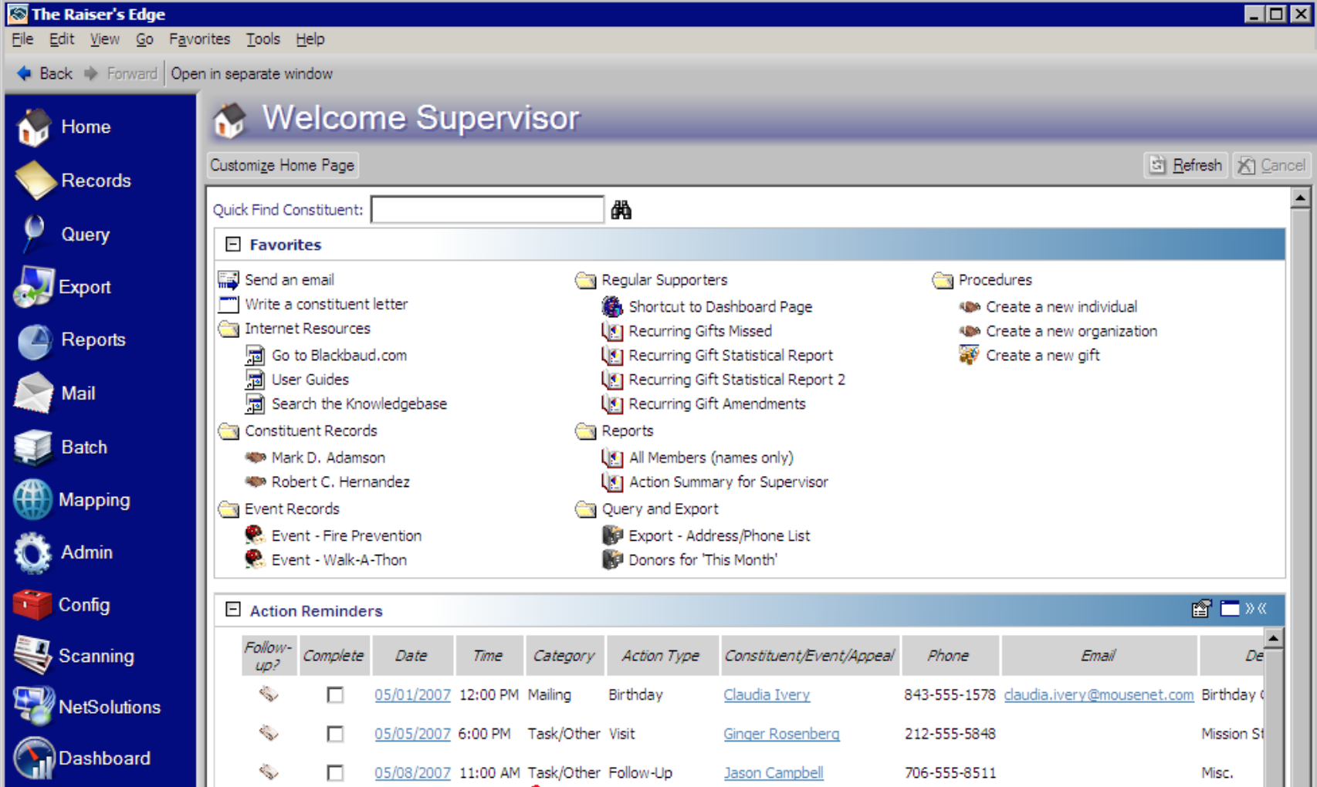This screenshot has width=1317, height=787.
Task: Open the Config toolbox icon
Action: pyautogui.click(x=32, y=605)
